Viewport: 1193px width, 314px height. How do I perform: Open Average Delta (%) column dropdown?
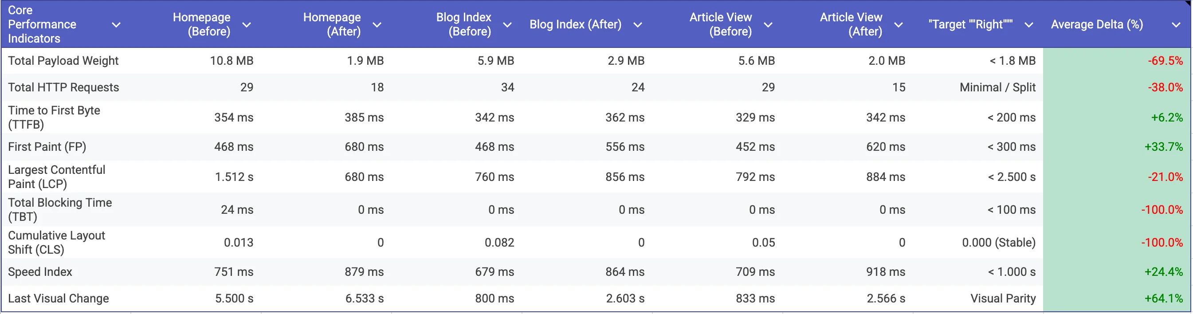pos(1176,24)
